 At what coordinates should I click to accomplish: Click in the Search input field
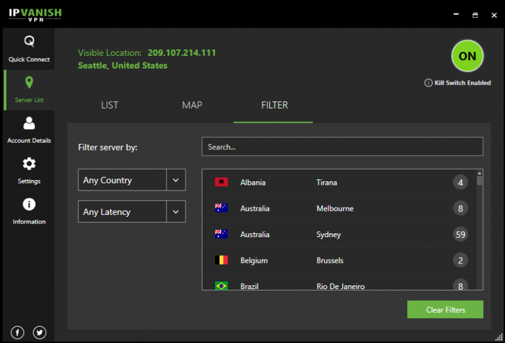[x=342, y=147]
